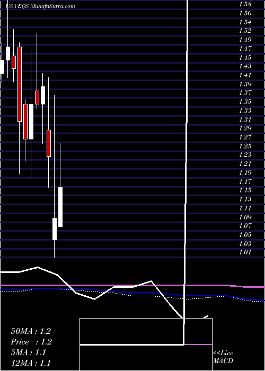Click the 1.49 price axis label
Screen dimensions: 265x371
tap(245, 40)
